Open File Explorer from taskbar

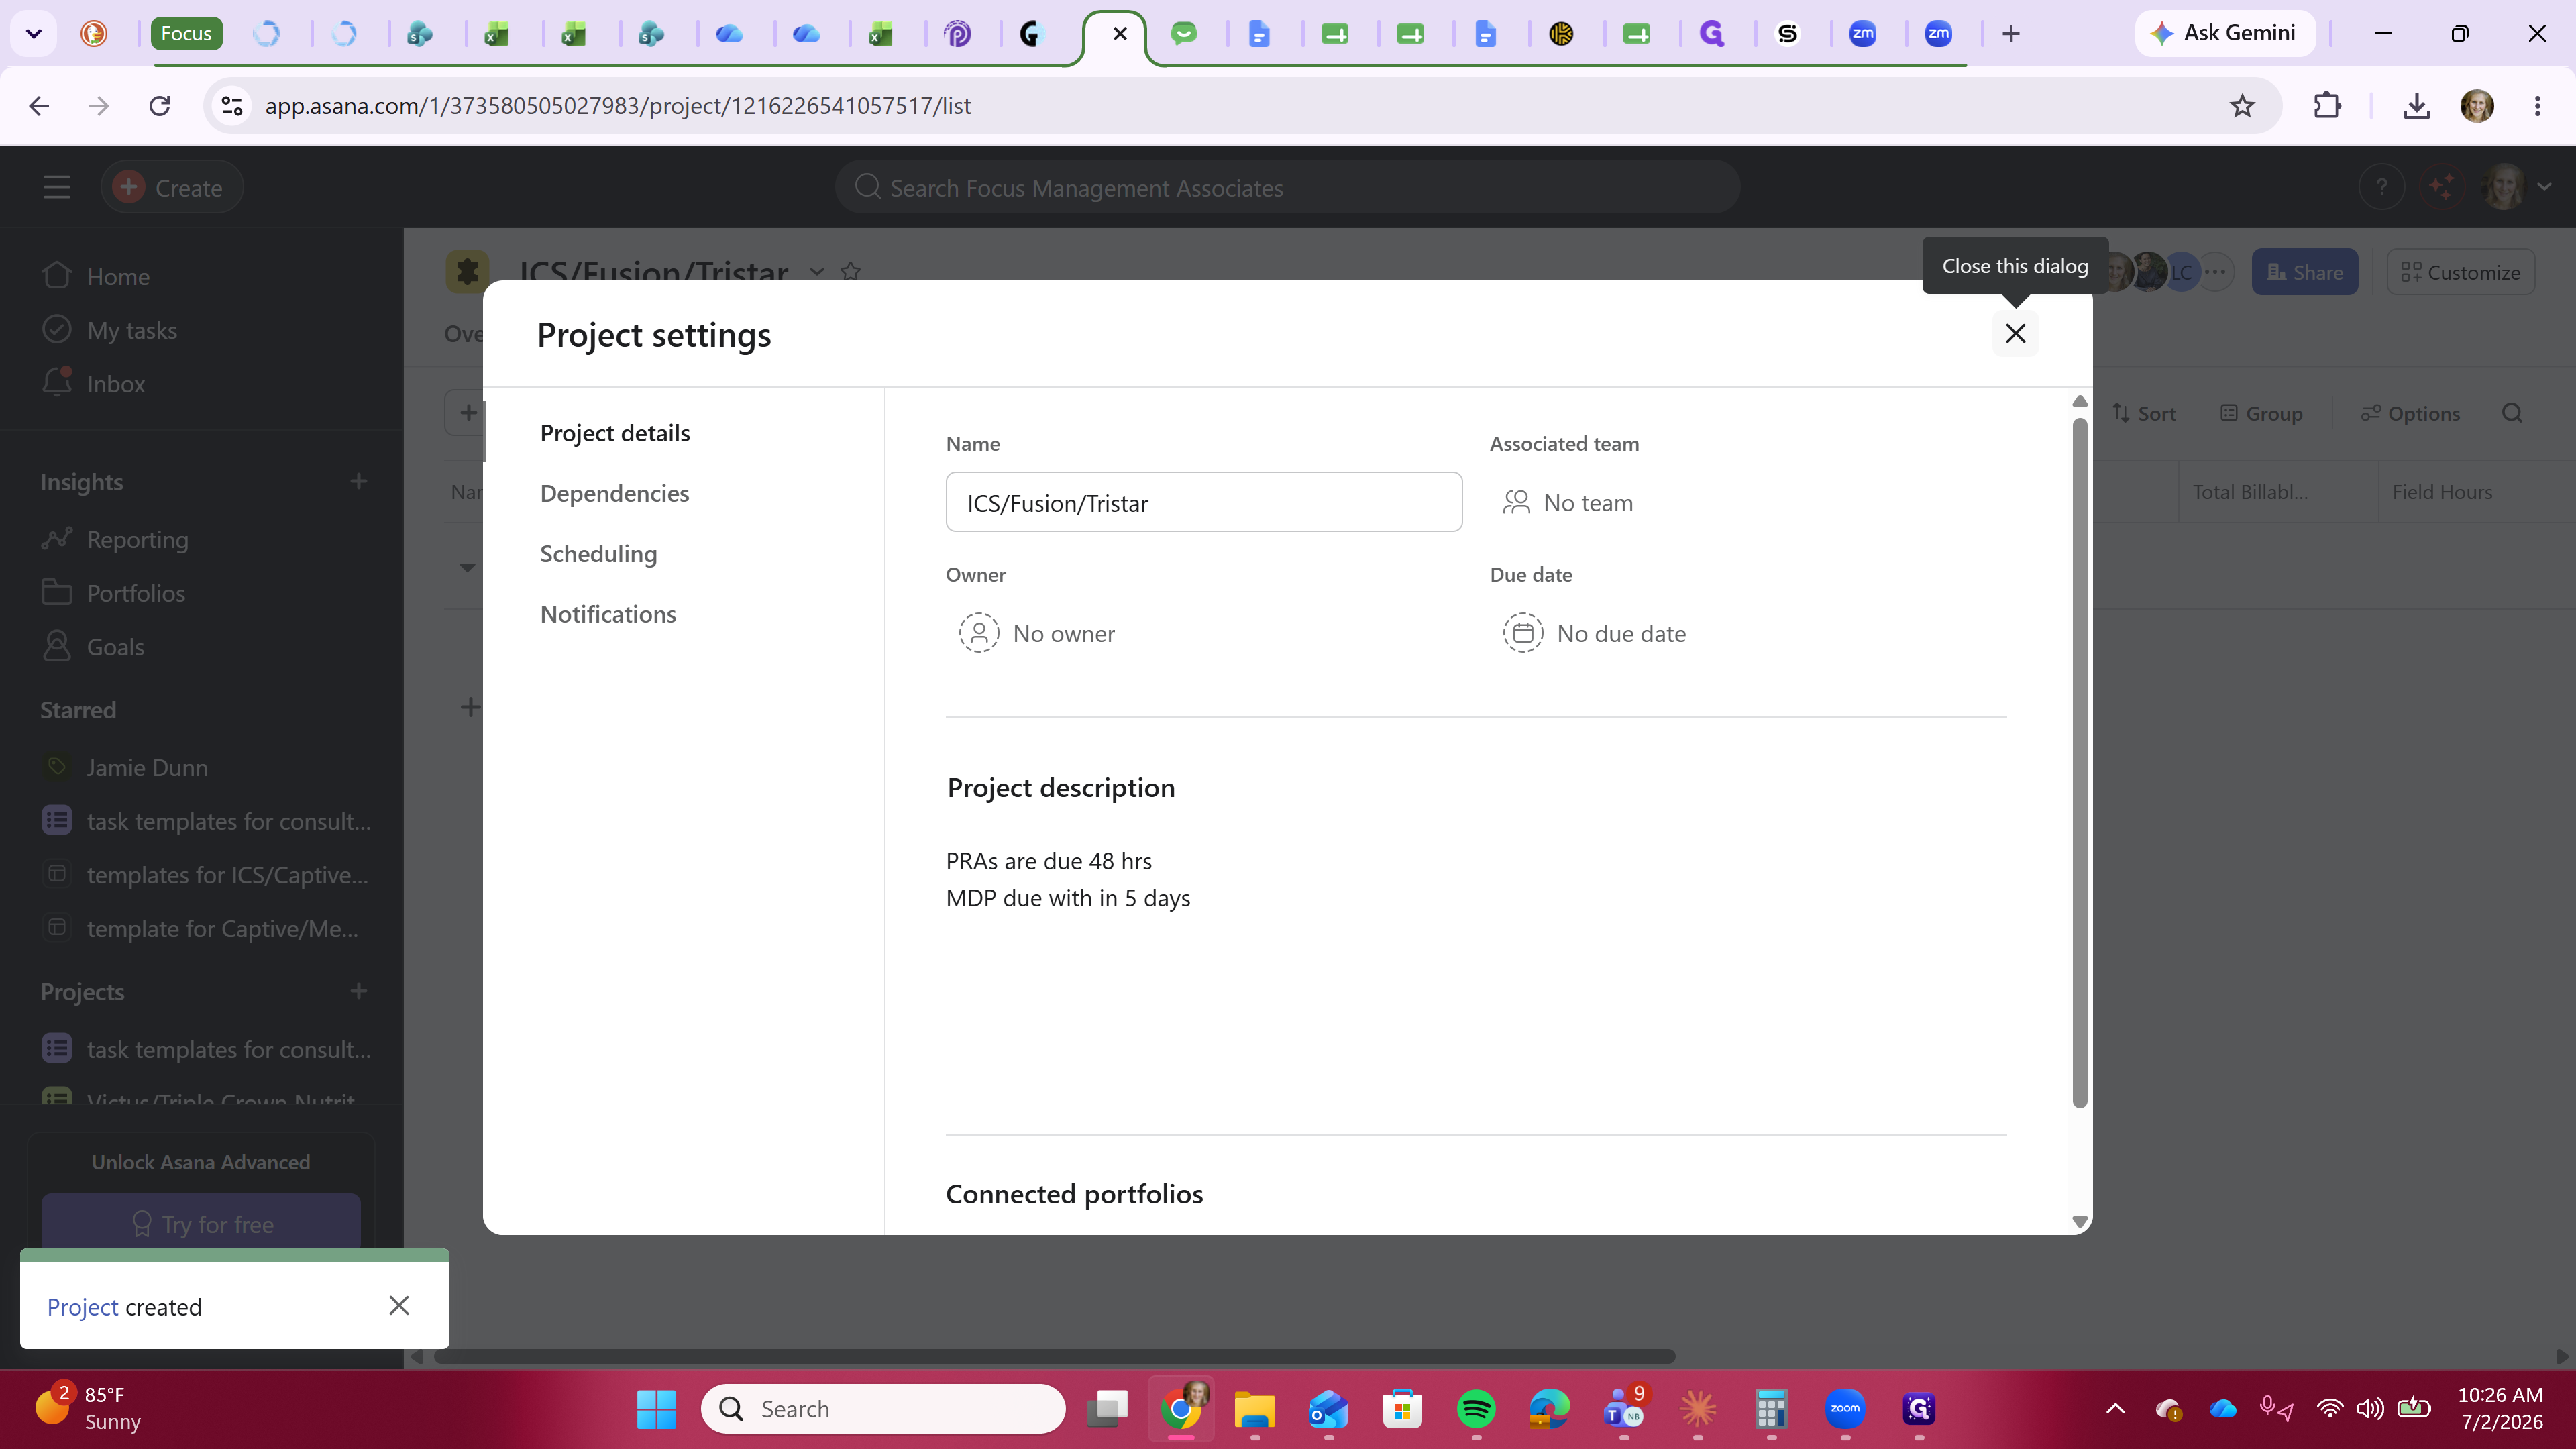pos(1254,1409)
